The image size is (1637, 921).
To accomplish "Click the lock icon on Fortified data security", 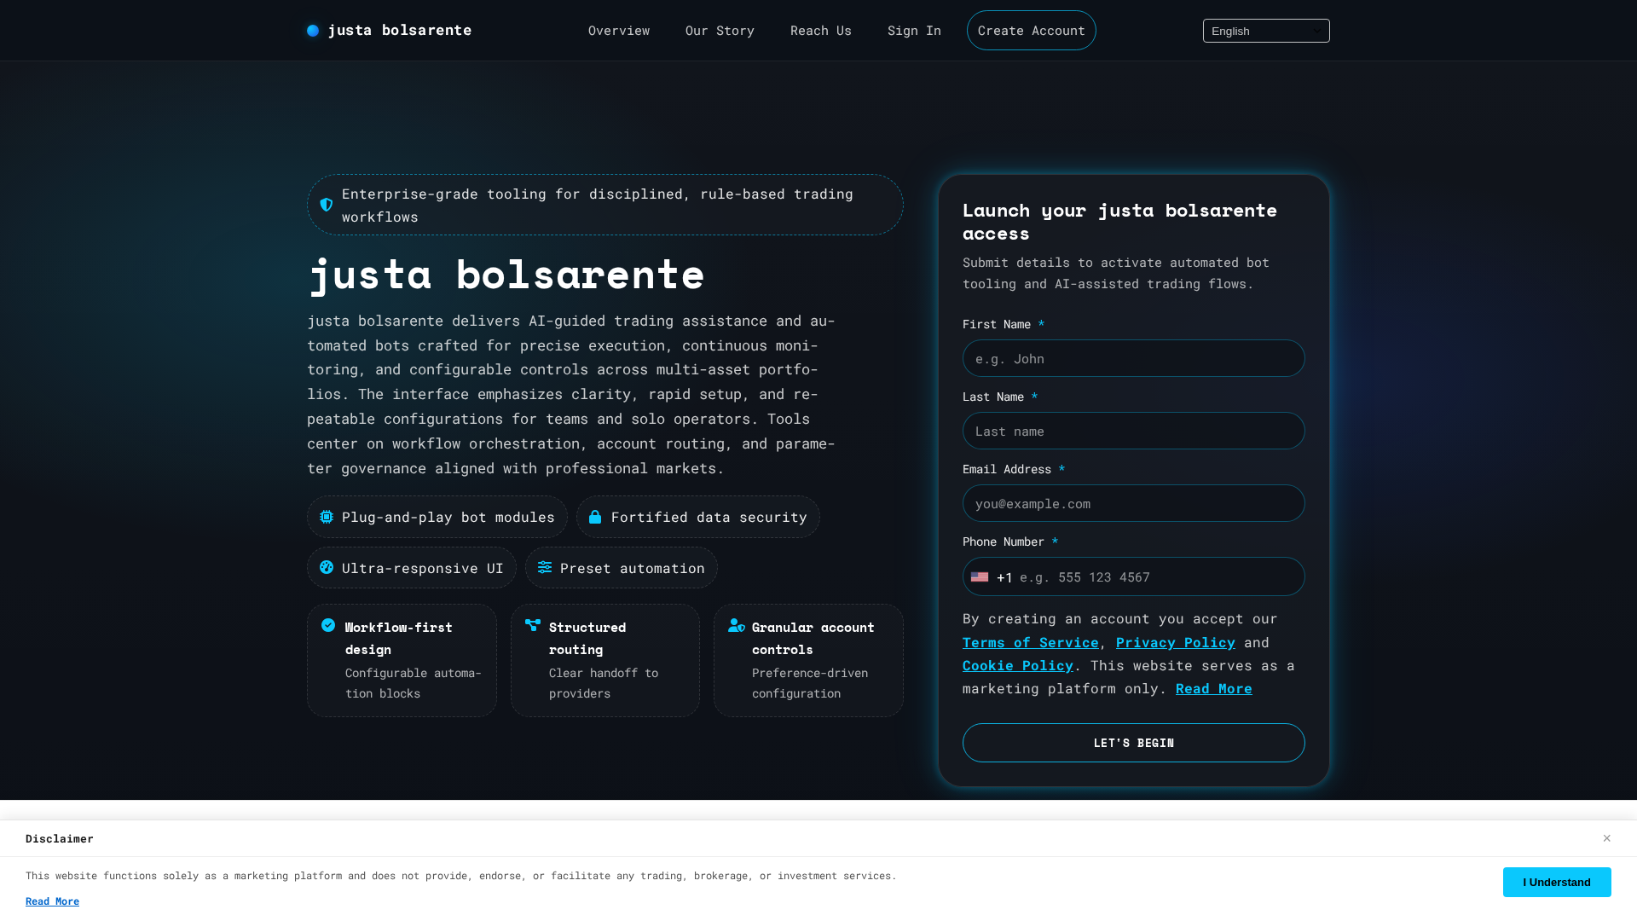I will tap(595, 517).
